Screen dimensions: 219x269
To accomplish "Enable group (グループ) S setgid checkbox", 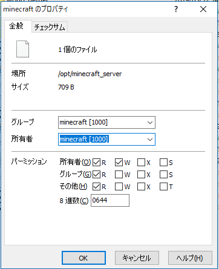I will 163,175.
